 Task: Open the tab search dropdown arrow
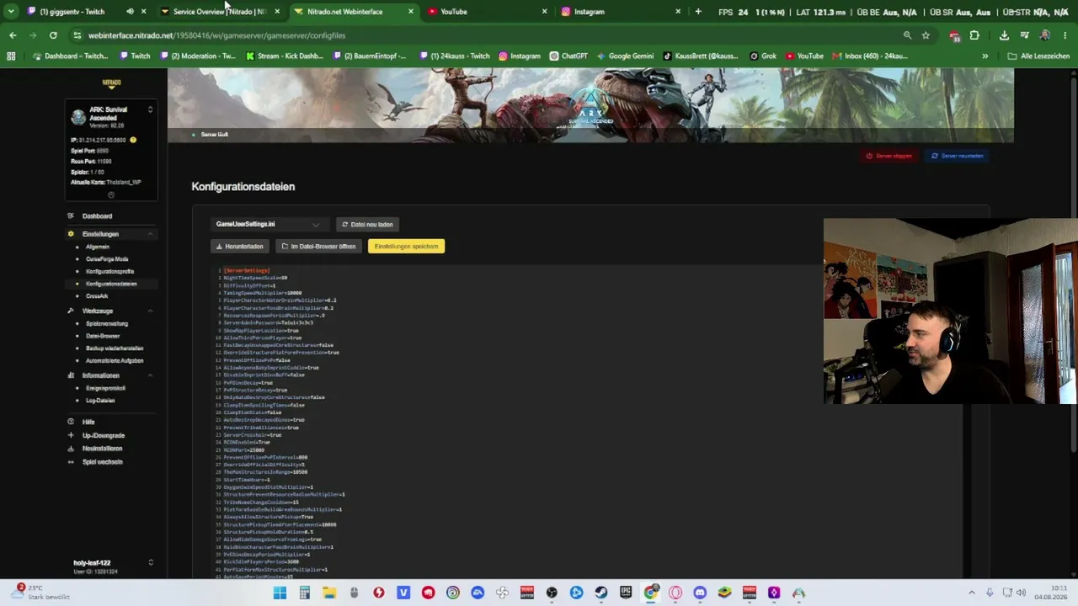(x=11, y=12)
